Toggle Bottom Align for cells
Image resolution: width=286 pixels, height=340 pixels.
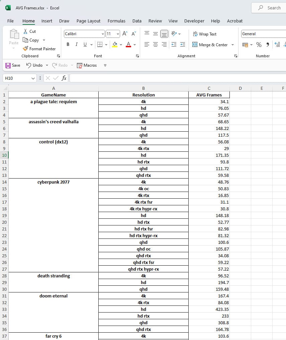pyautogui.click(x=164, y=34)
